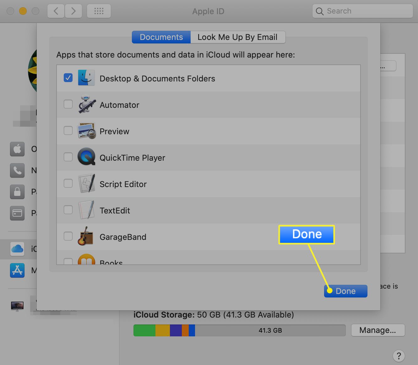The image size is (418, 365).
Task: Select the iCloud sidebar icon
Action: [x=17, y=249]
